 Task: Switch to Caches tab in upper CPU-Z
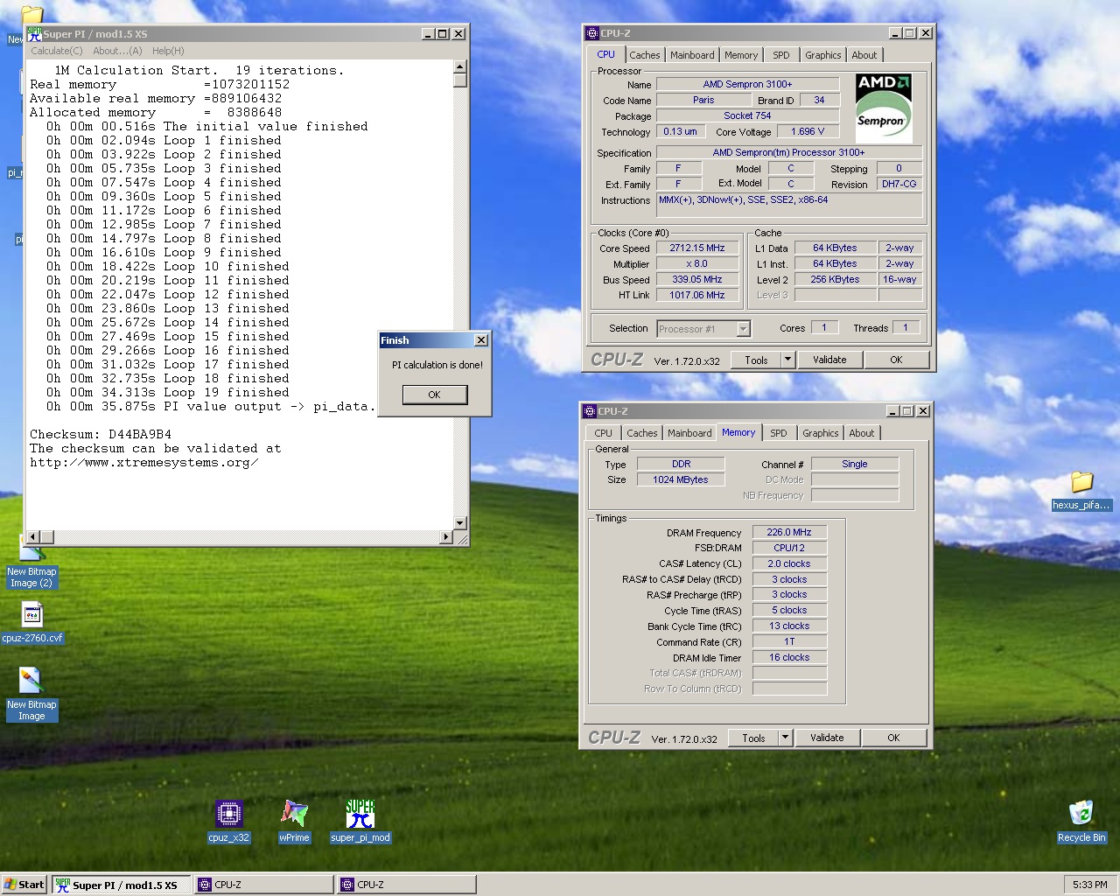(x=645, y=55)
